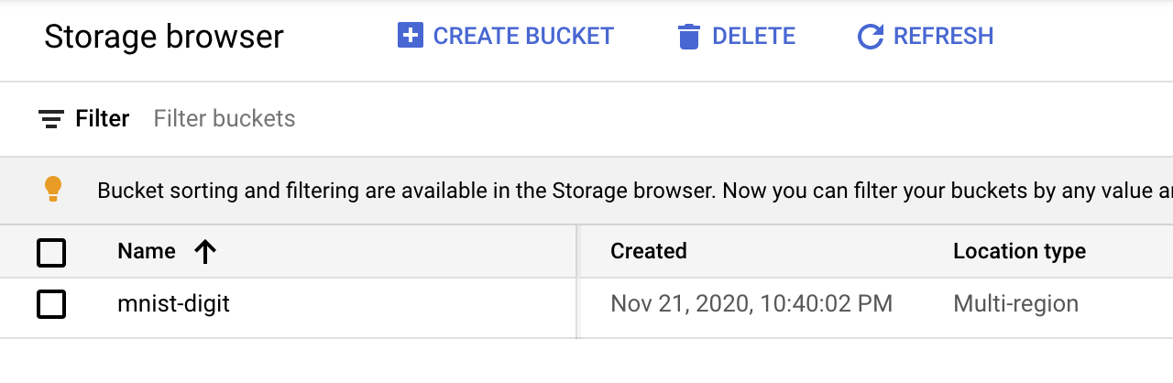Click the Filter lines icon
The image size is (1173, 383).
51,119
